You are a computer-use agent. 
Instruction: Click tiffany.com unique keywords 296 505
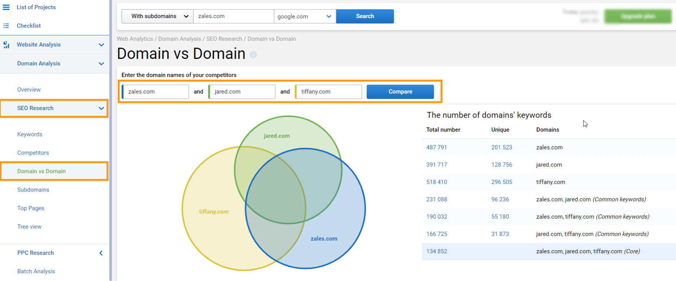coord(501,182)
